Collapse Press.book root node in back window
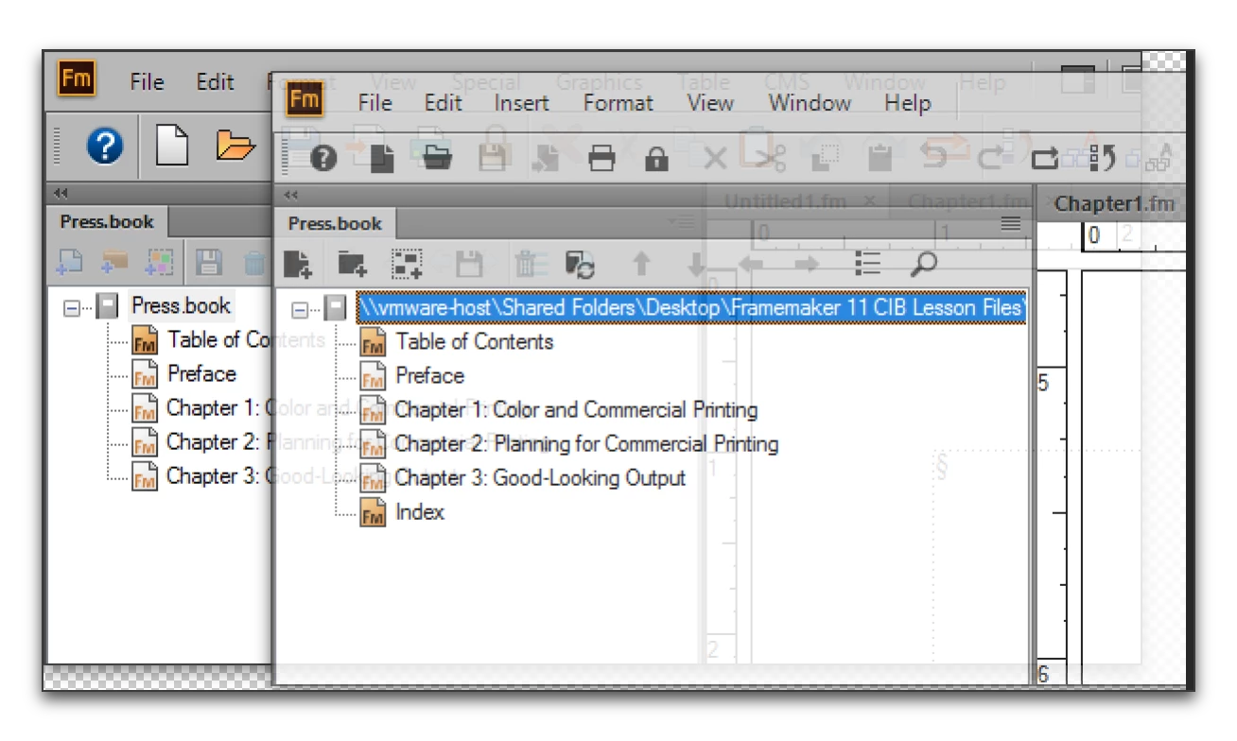Viewport: 1237px width, 741px height. 72,307
